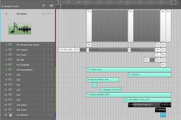Click the i01 Roman War Drum track icon
181x120 pixels.
[x=11, y=45]
